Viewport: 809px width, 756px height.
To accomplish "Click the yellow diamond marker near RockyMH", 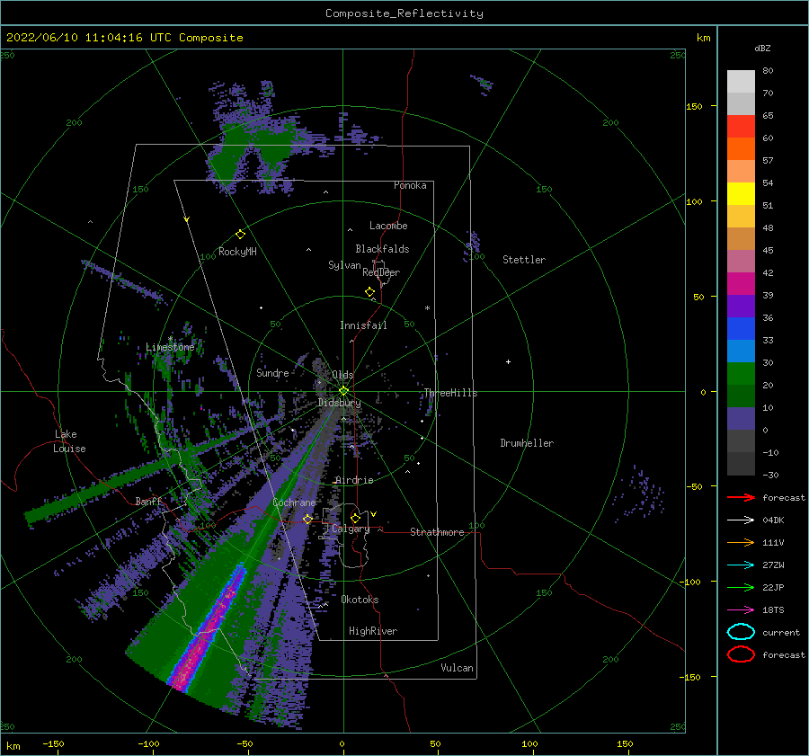I will point(240,235).
